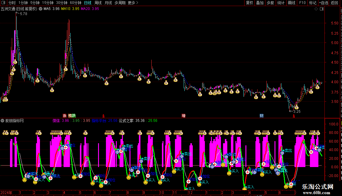Click the 4.00 price axis label

(x=334, y=82)
